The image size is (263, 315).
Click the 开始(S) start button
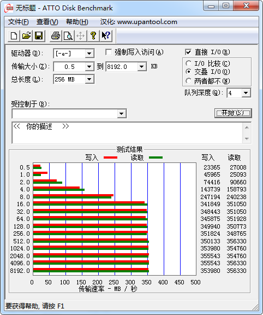[233, 113]
